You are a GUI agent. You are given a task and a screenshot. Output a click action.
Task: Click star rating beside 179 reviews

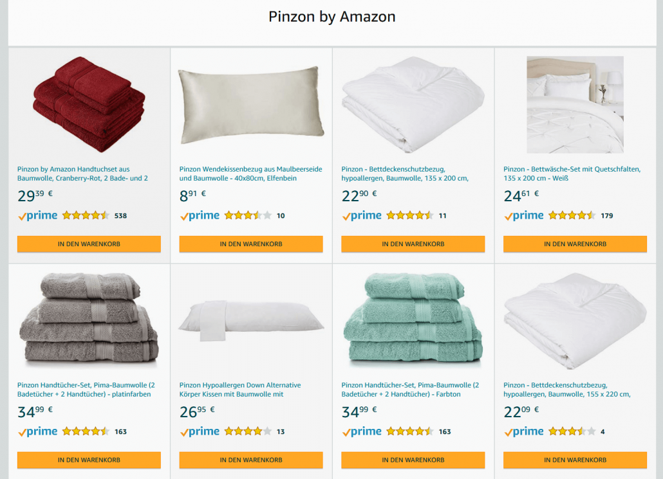click(572, 216)
